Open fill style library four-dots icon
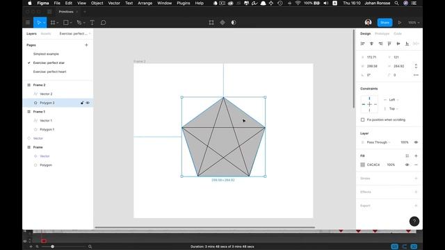Image resolution: width=445 pixels, height=250 pixels. [x=407, y=156]
